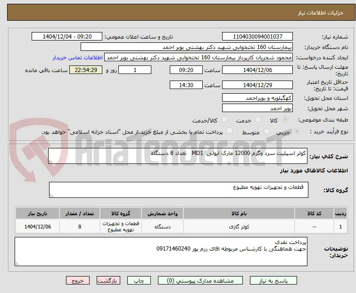The width and height of the screenshot is (356, 293).
Task: Select the جزیی purchase type radio
Action: (x=297, y=131)
